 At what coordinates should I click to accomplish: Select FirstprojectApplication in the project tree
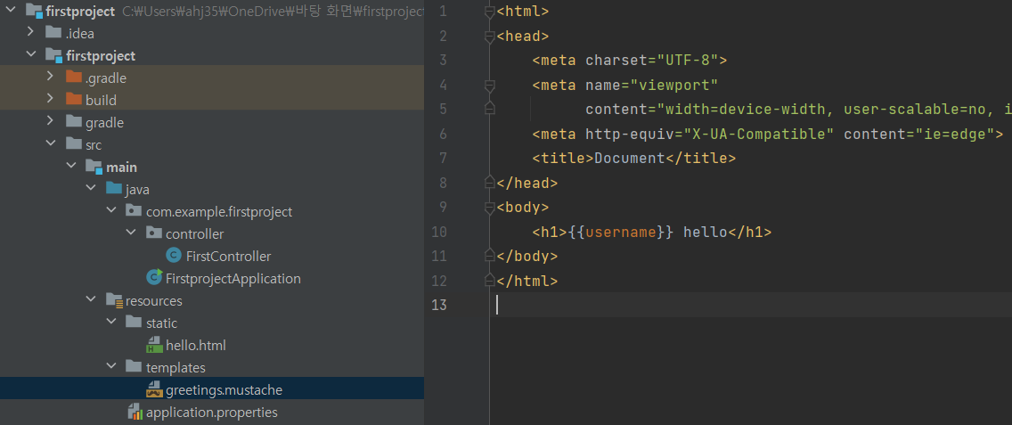click(233, 278)
